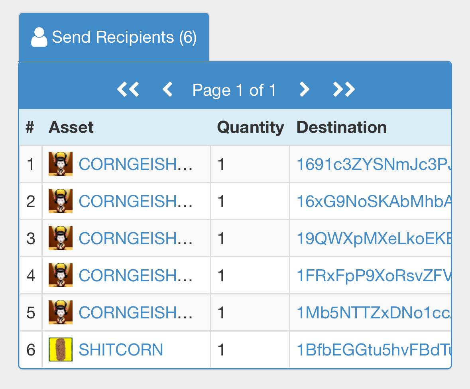The width and height of the screenshot is (470, 389).
Task: Open the CORNGEISH... asset link in row 3
Action: [136, 239]
